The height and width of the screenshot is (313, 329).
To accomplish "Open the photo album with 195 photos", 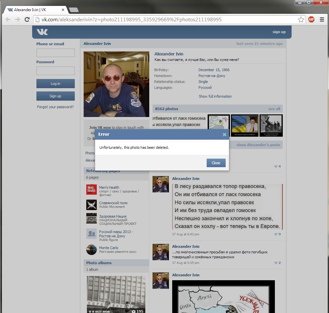I will pos(116,294).
